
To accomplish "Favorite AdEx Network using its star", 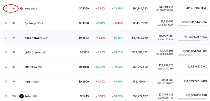I will click(x=6, y=38).
